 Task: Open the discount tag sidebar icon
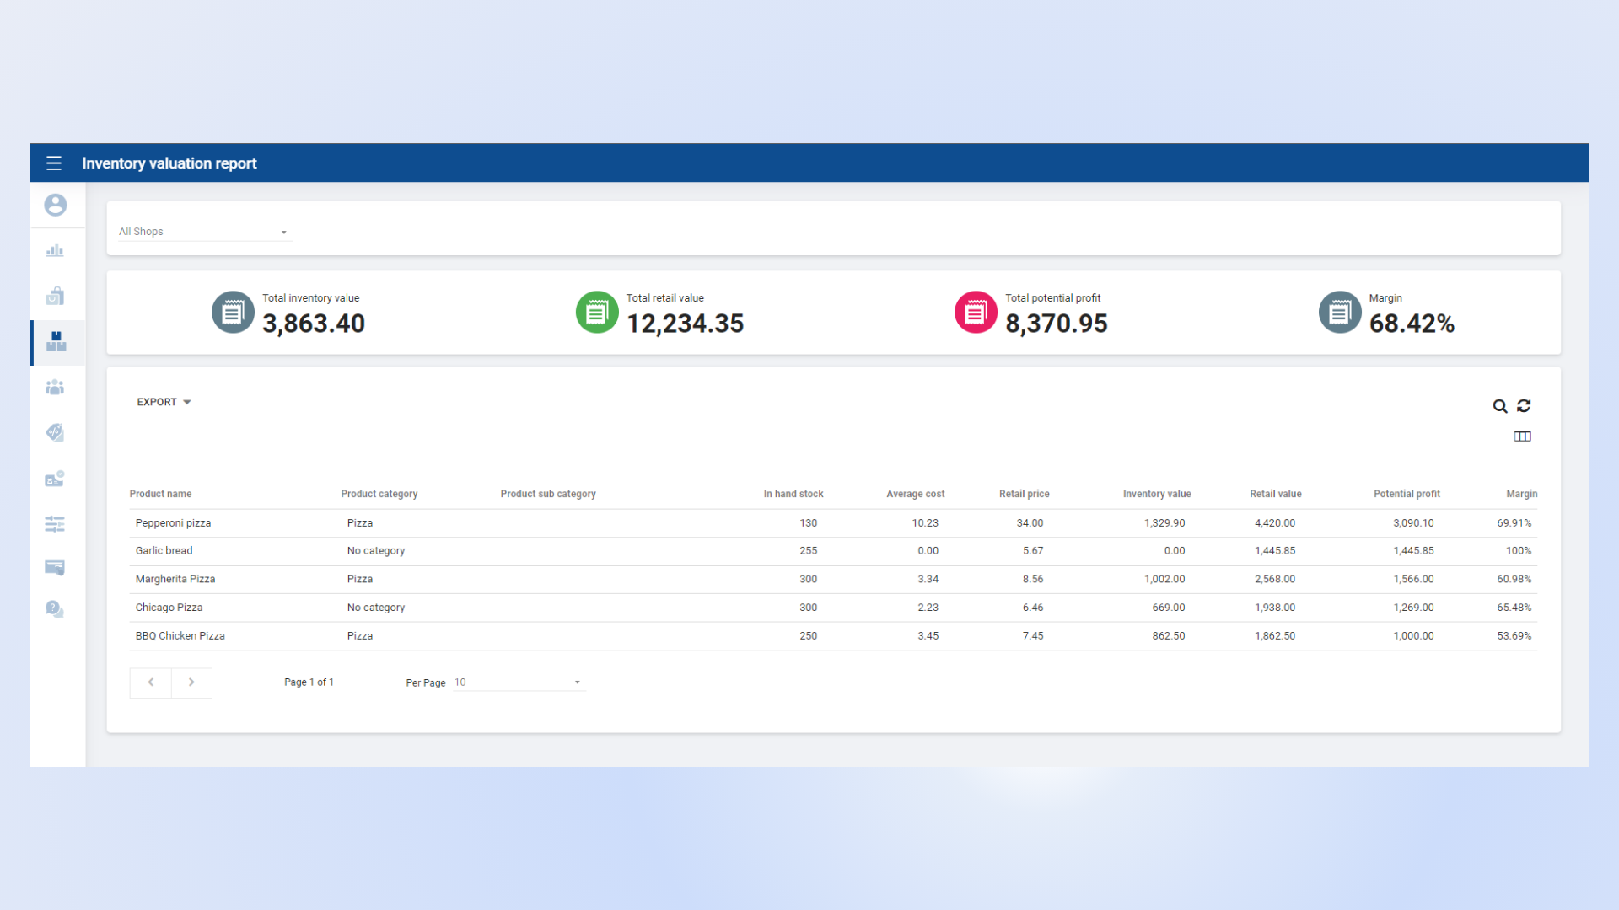pos(55,432)
